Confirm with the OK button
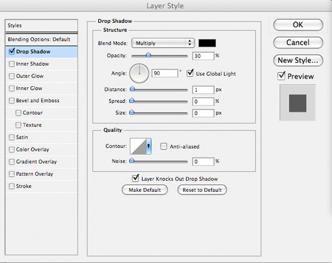The width and height of the screenshot is (332, 263). pos(298,25)
